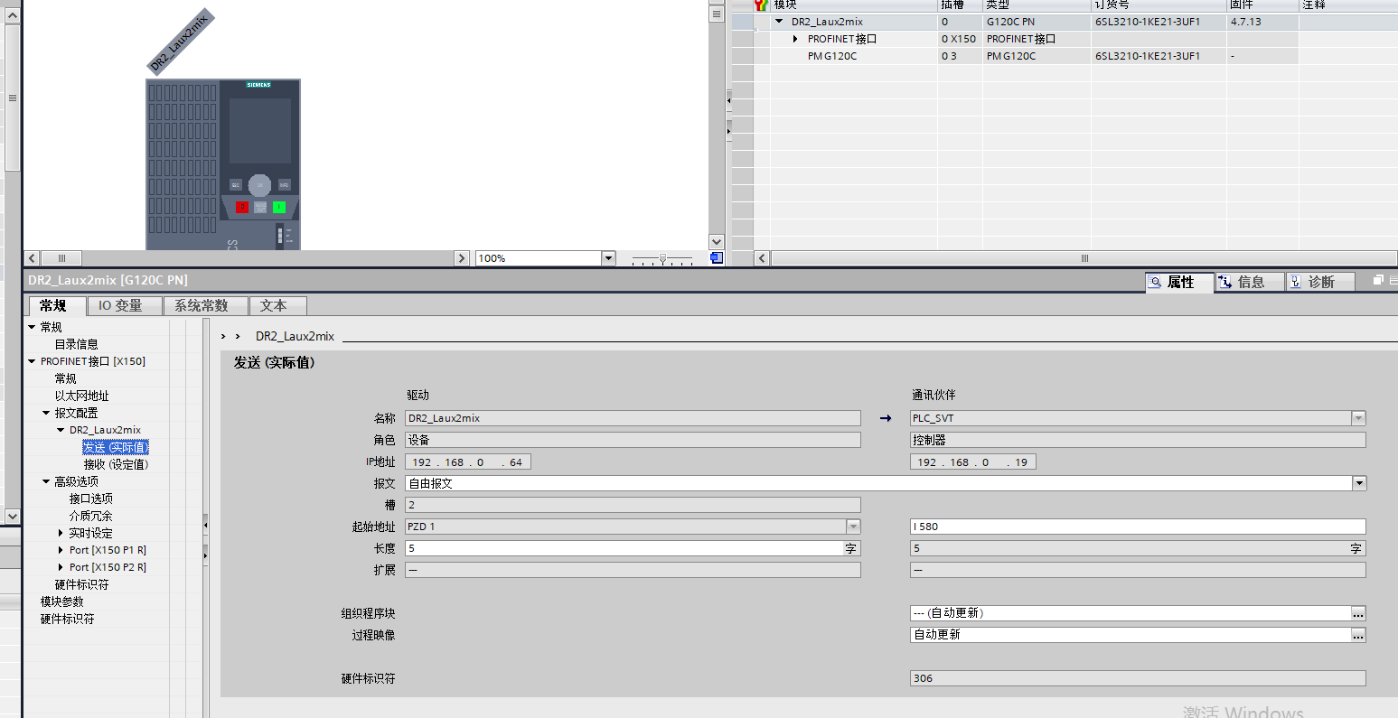Screen dimensions: 1398x718
Task: Click right-pointing splitter arrow beside the device overview table
Action: 729,132
